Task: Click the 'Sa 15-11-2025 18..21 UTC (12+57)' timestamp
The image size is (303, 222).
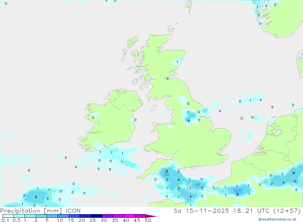Action: (x=237, y=210)
